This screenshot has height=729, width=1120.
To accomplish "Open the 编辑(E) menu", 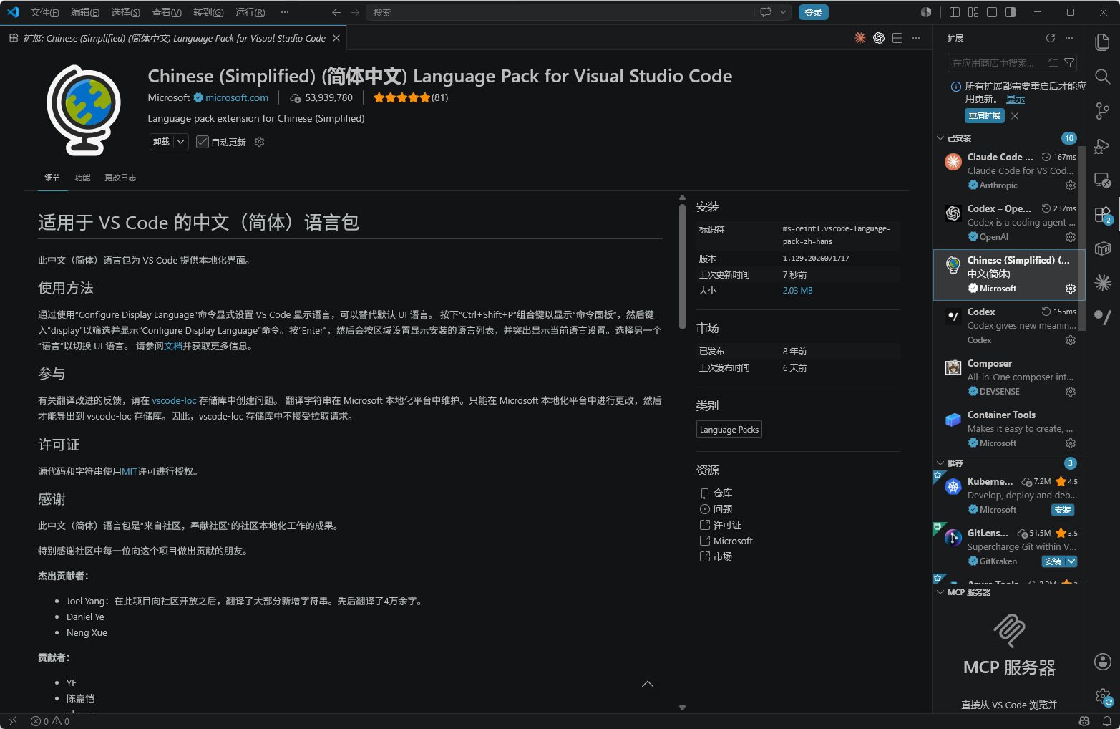I will 85,12.
